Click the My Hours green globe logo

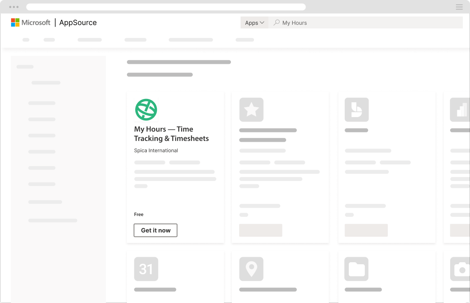146,110
